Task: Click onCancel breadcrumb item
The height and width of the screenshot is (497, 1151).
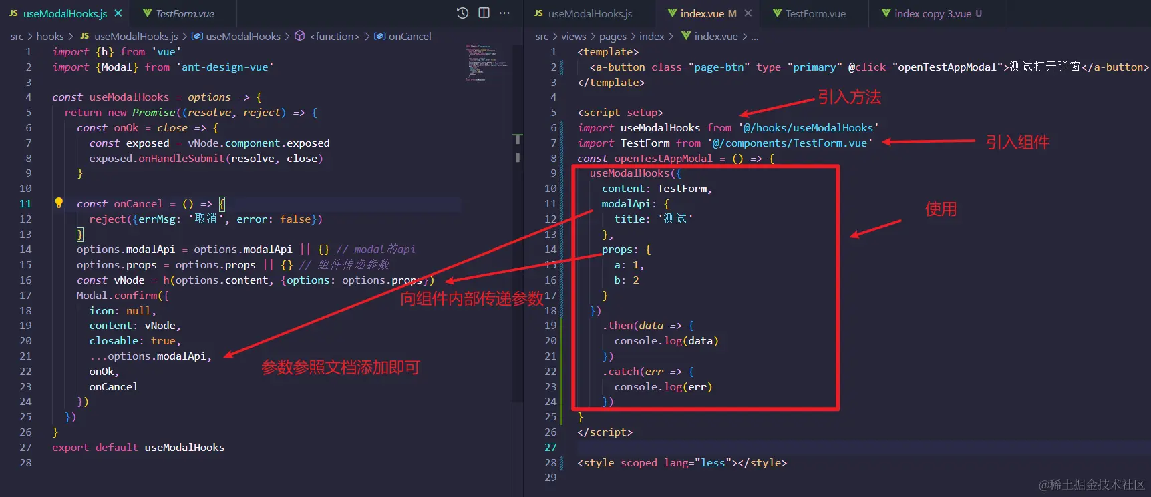Action: click(x=410, y=37)
